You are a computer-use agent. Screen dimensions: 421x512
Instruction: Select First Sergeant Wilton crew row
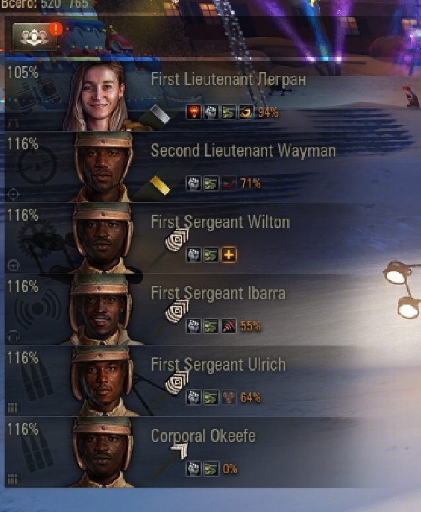pyautogui.click(x=210, y=238)
